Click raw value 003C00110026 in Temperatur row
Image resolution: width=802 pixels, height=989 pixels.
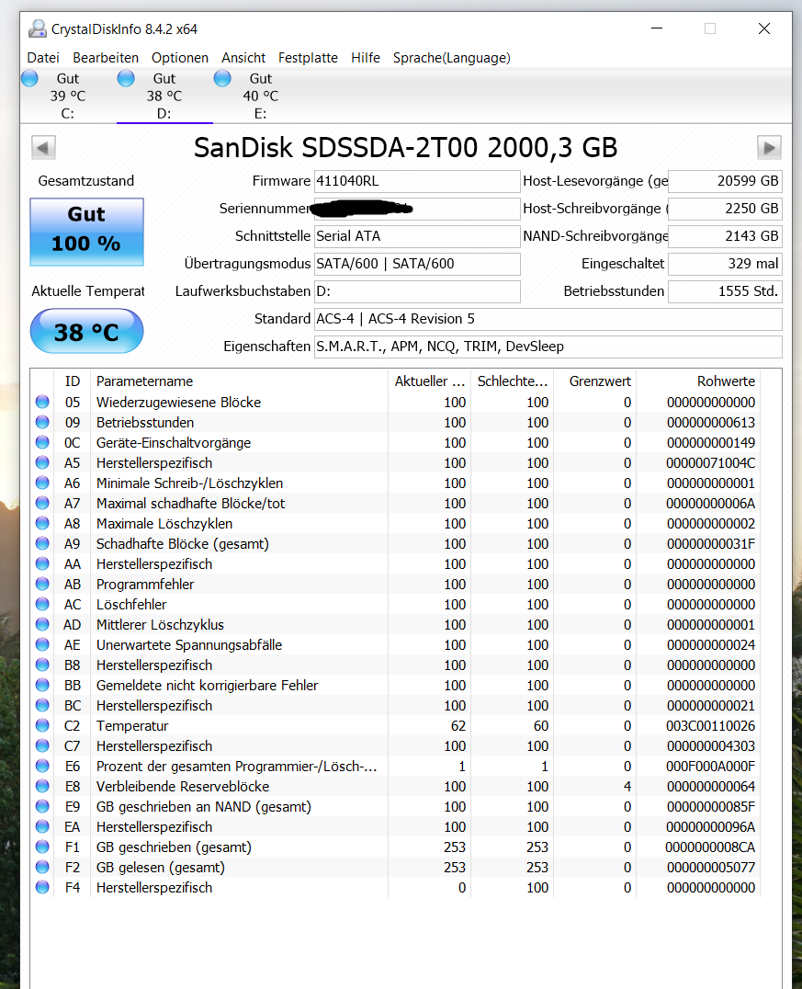710,726
